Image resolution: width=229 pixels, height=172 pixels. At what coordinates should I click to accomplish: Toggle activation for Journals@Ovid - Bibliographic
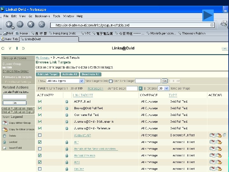coord(40,122)
